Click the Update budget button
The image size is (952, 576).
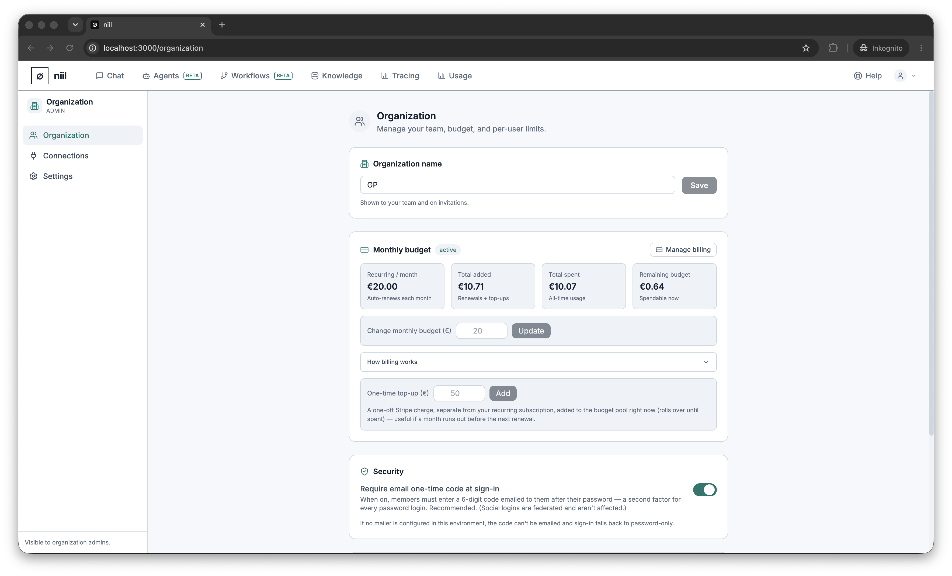coord(531,331)
